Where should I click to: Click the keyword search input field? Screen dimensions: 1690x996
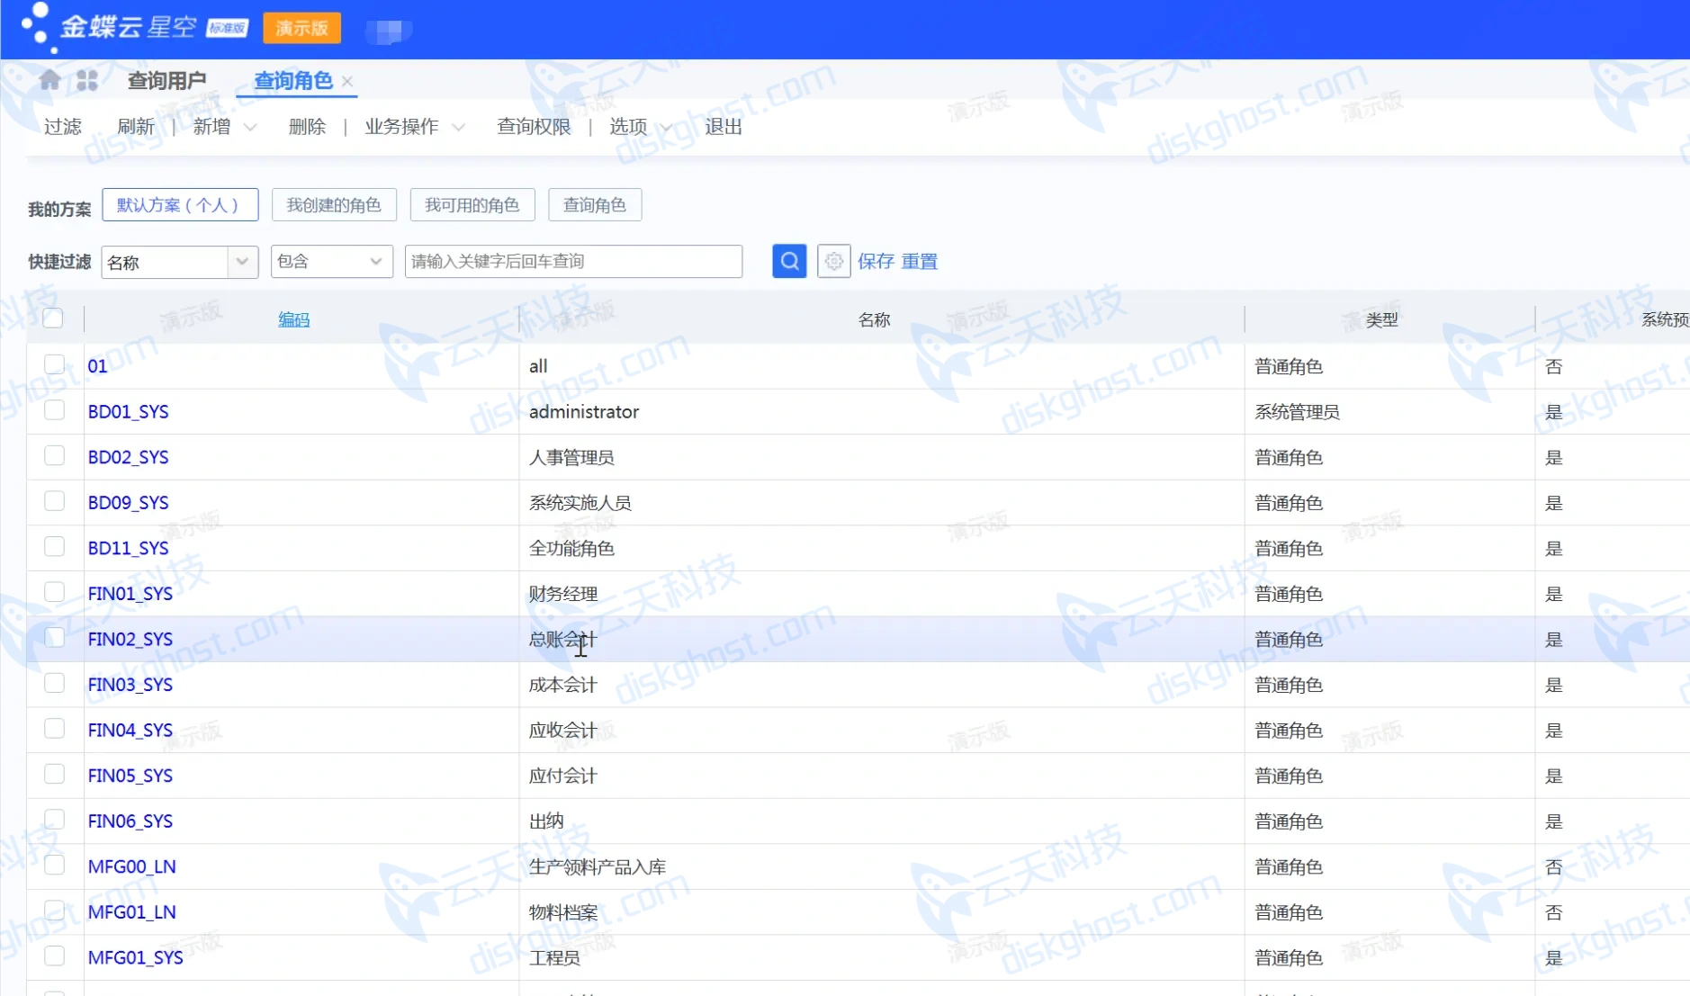(573, 261)
